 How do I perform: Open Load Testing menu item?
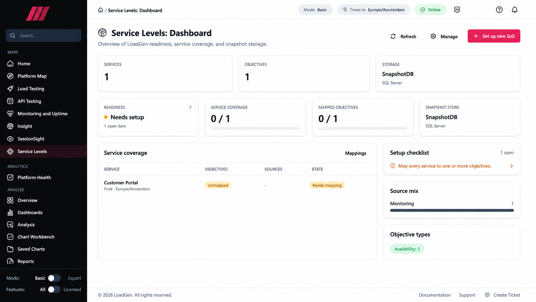click(44, 89)
